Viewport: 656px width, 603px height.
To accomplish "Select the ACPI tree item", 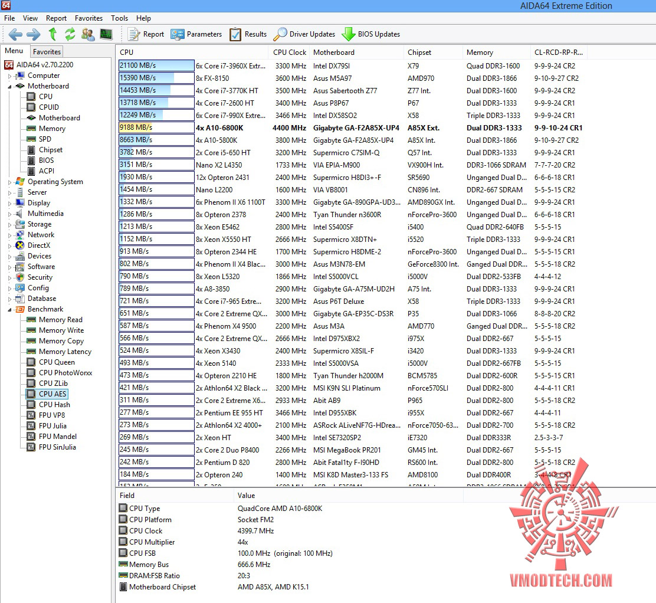I will 47,171.
